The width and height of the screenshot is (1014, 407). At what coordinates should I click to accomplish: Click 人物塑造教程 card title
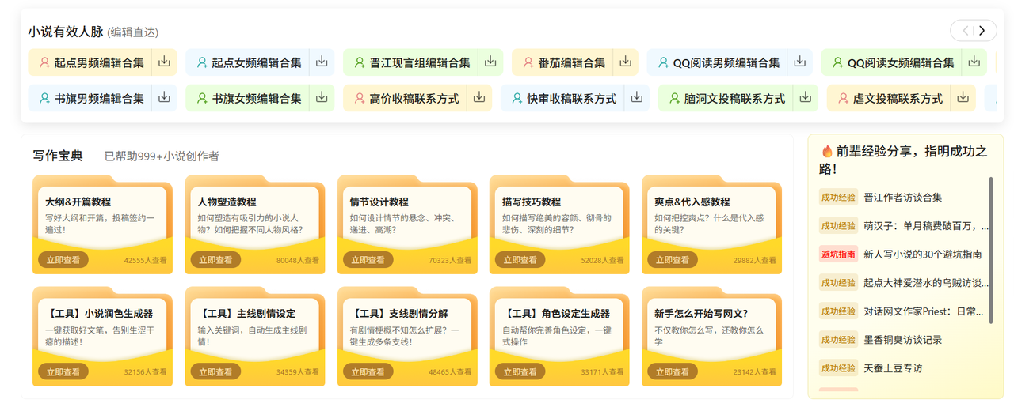point(227,202)
